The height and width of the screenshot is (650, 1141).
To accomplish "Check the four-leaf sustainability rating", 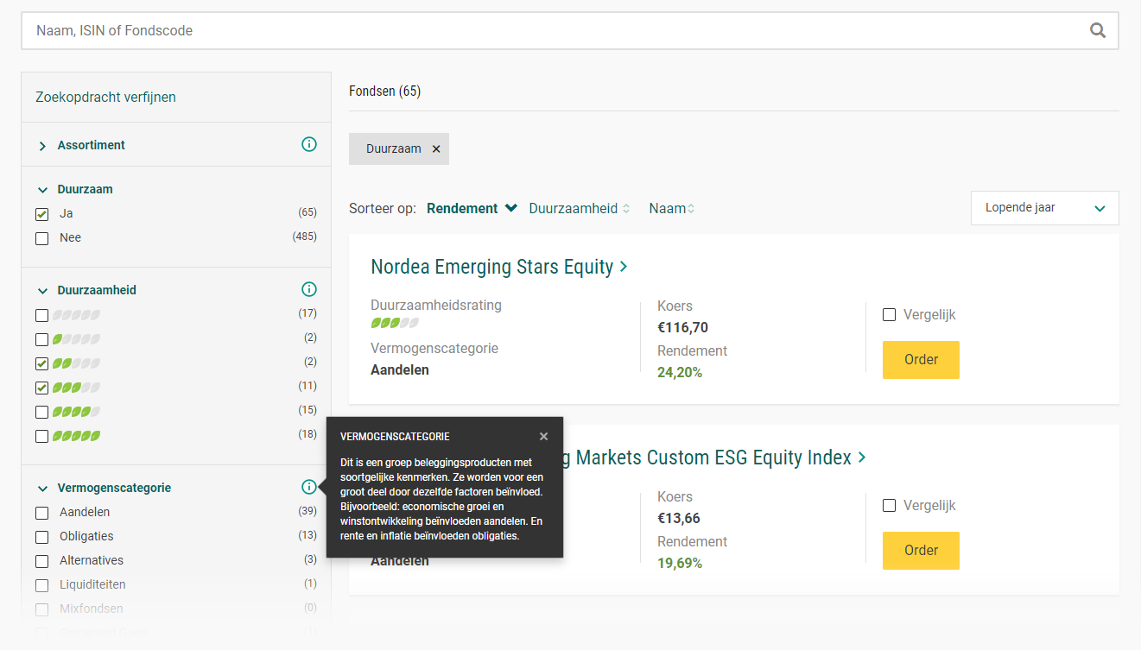I will pyautogui.click(x=41, y=412).
